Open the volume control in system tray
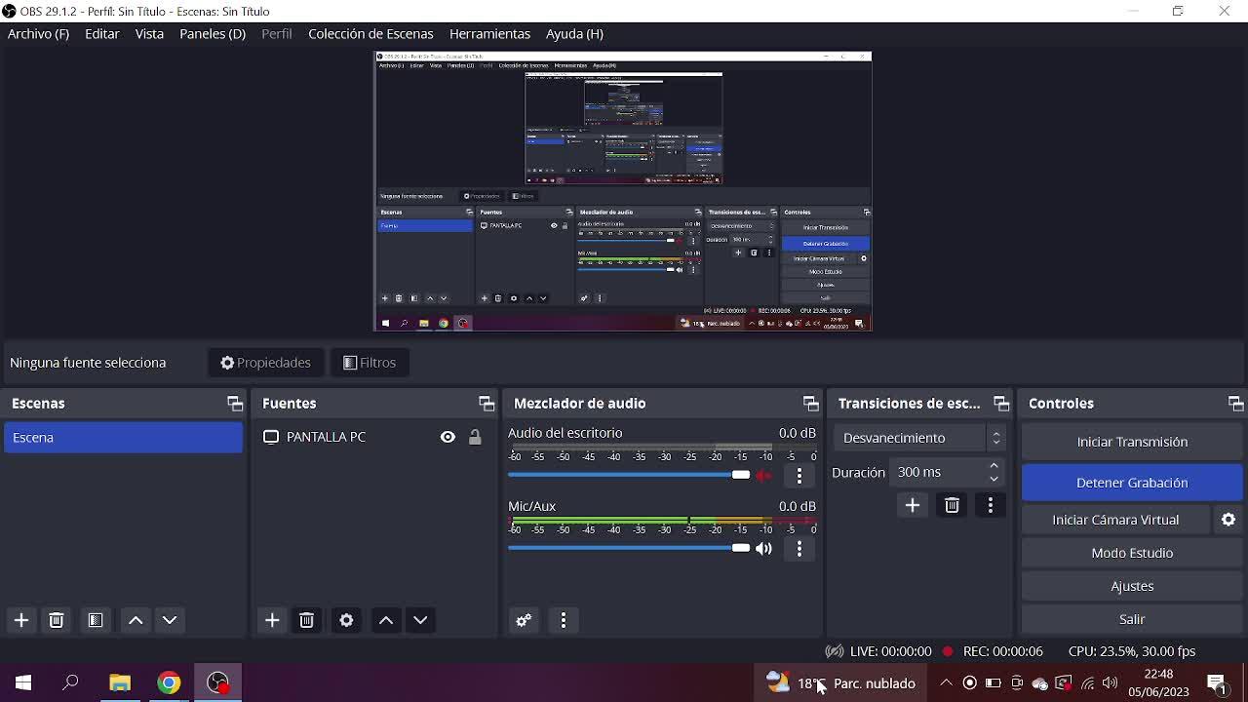The height and width of the screenshot is (702, 1248). click(1111, 682)
